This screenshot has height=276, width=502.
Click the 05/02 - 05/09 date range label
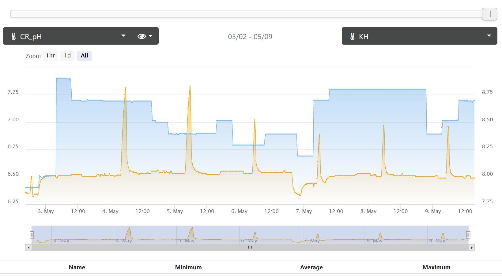click(x=250, y=37)
